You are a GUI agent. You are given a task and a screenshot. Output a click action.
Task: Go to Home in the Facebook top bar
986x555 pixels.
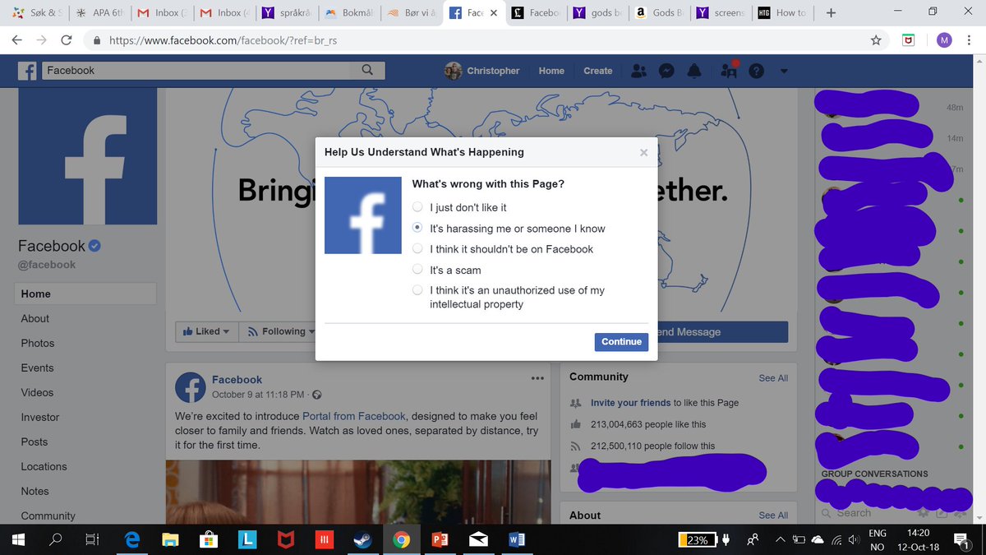pyautogui.click(x=551, y=71)
